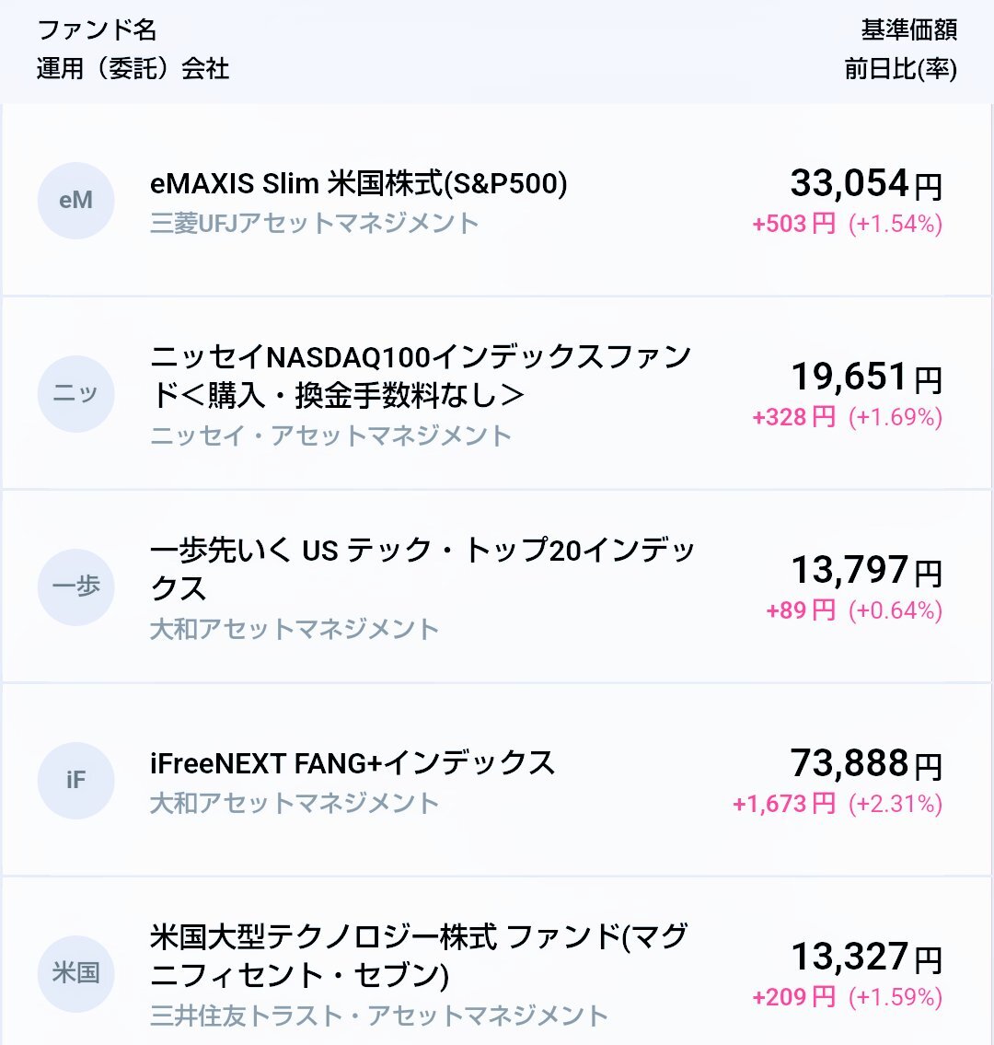Click the ファンド名 column header

(x=97, y=30)
